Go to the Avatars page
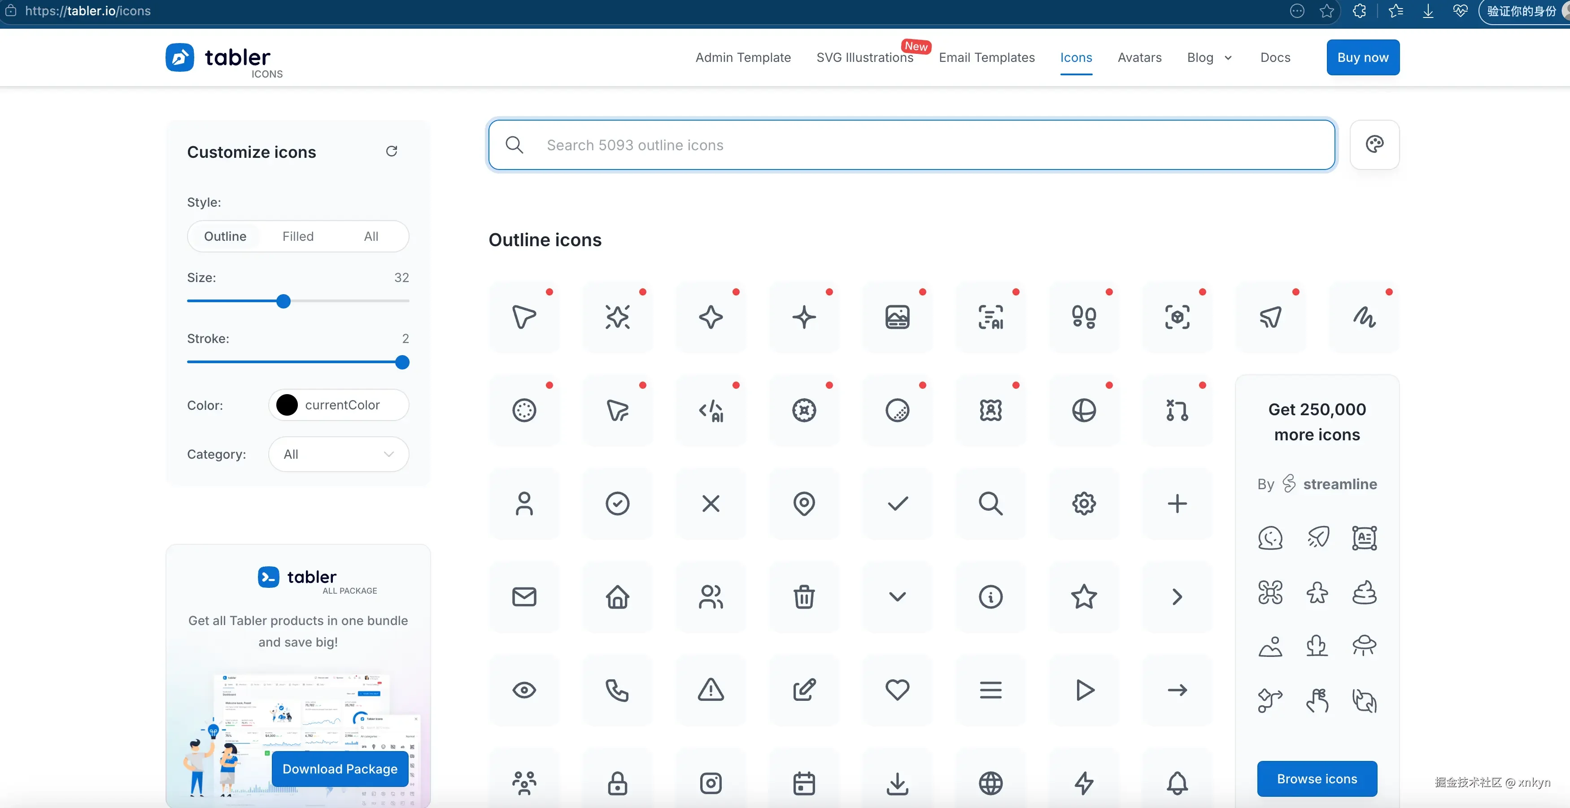1570x808 pixels. [x=1139, y=57]
